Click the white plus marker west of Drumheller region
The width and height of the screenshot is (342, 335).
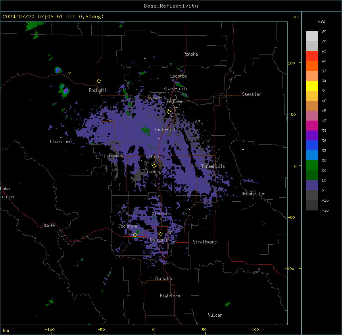click(243, 149)
